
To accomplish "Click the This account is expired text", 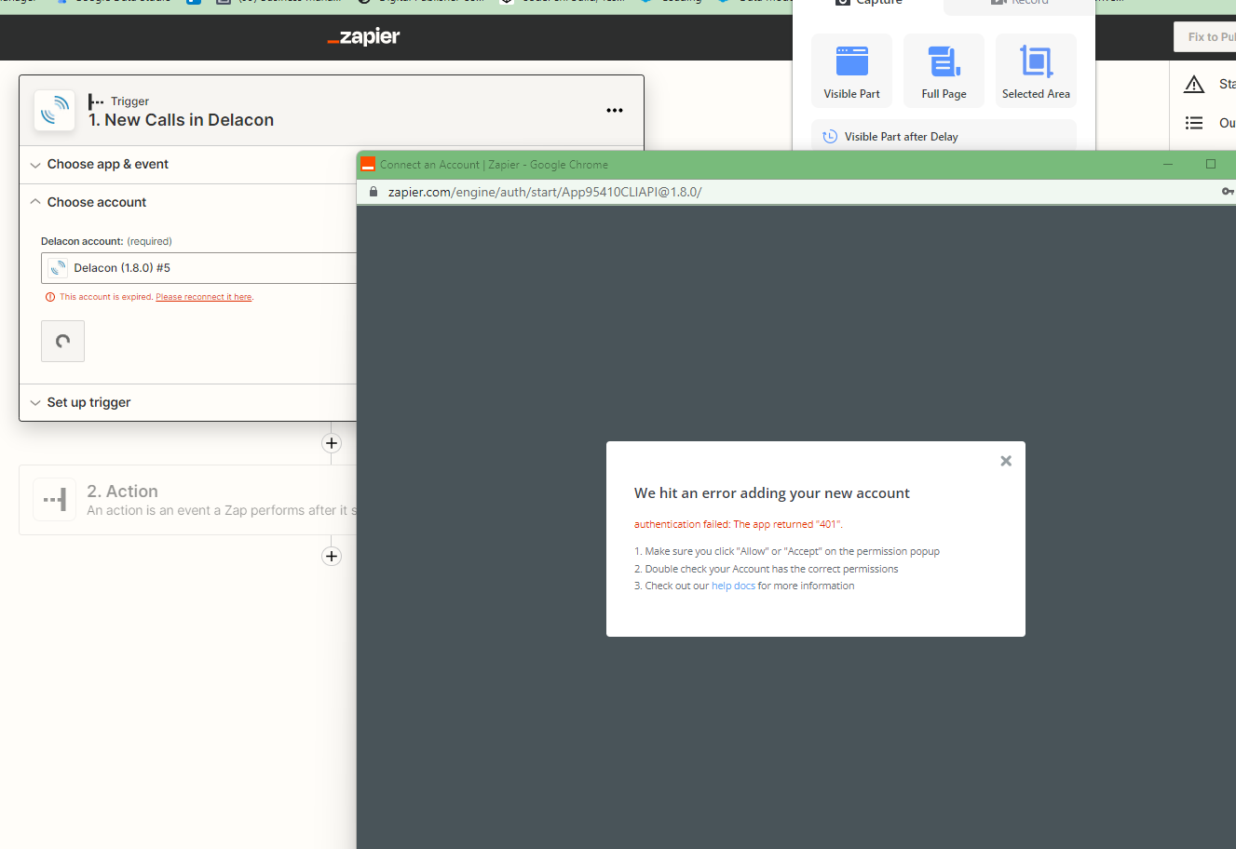I will (x=106, y=297).
